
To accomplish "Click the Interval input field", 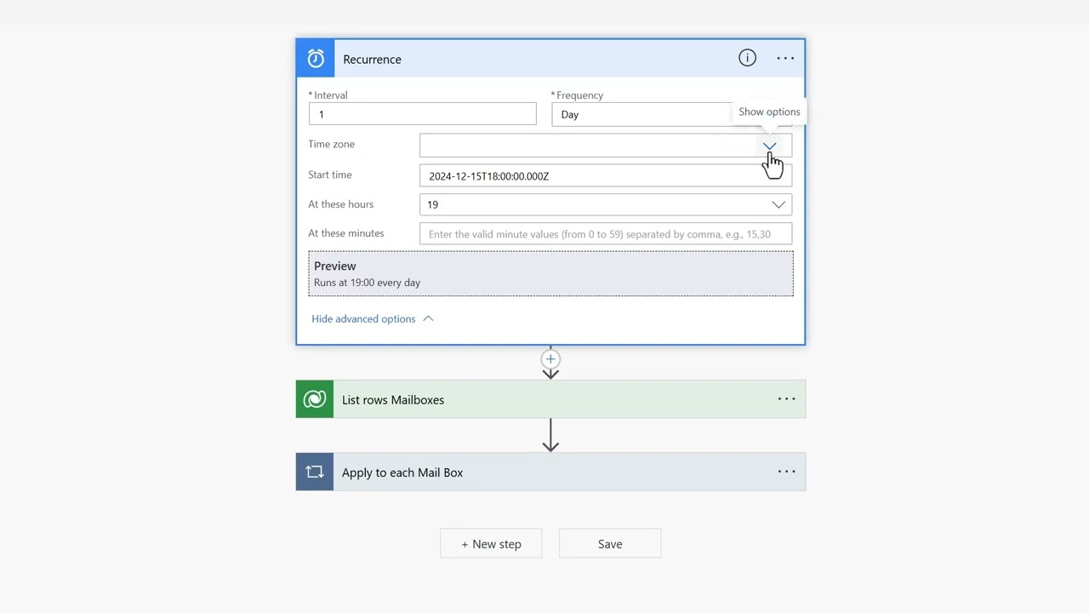I will tap(423, 114).
